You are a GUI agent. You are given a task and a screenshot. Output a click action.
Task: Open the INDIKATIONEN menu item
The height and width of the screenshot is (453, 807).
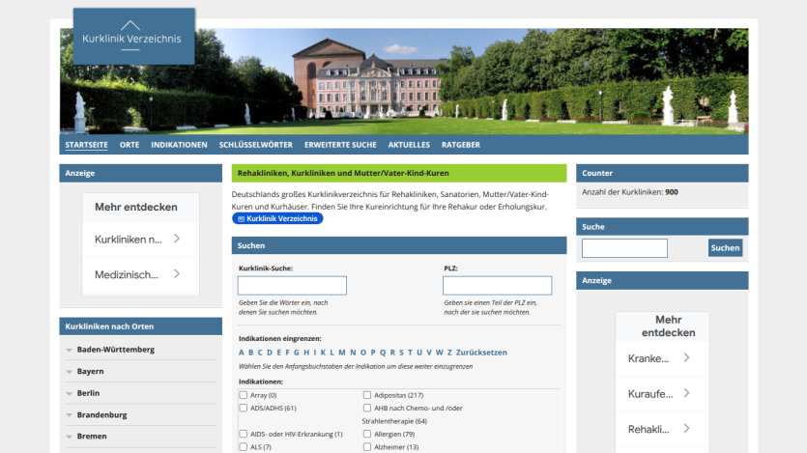click(179, 145)
